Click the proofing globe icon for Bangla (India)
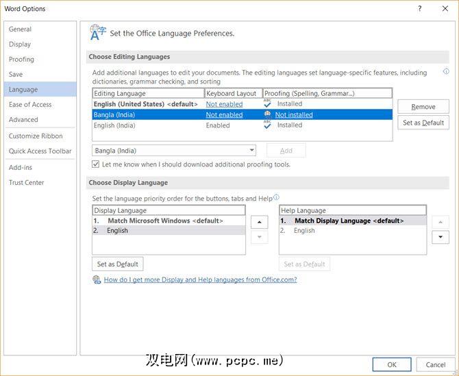 click(x=267, y=114)
